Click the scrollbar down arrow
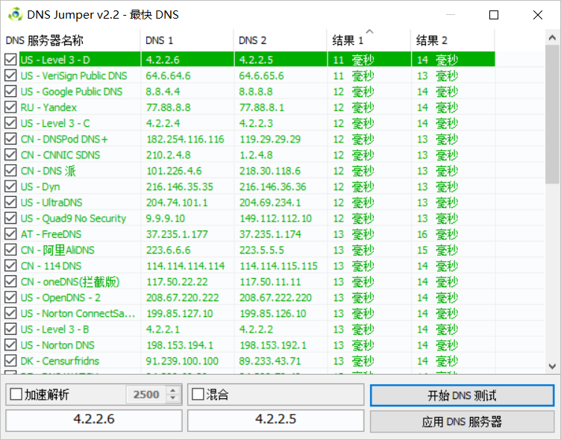This screenshot has width=561, height=440. point(552,366)
